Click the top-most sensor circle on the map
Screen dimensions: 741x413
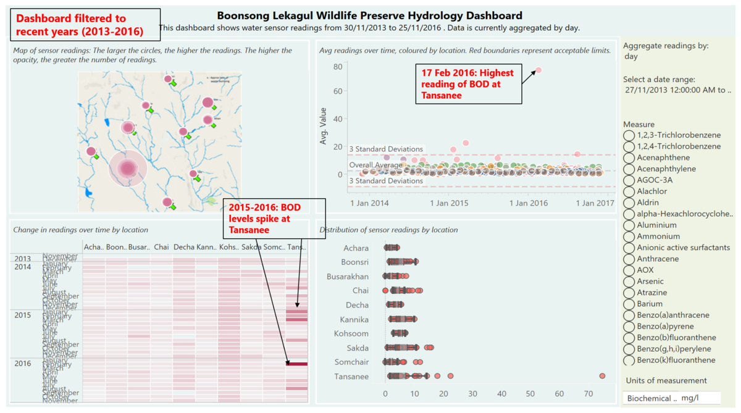pos(167,79)
